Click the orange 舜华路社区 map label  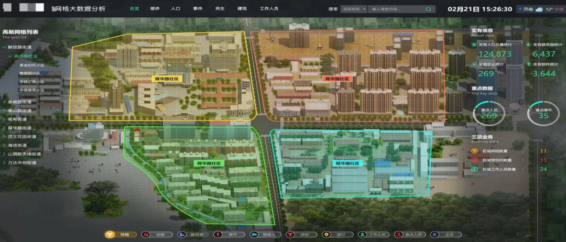point(336,78)
